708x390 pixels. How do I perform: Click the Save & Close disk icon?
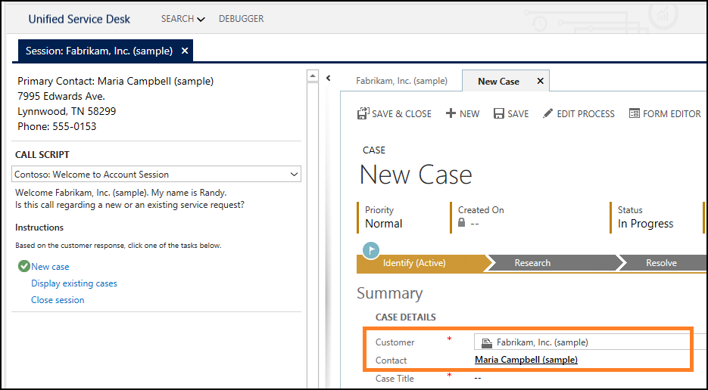point(363,113)
